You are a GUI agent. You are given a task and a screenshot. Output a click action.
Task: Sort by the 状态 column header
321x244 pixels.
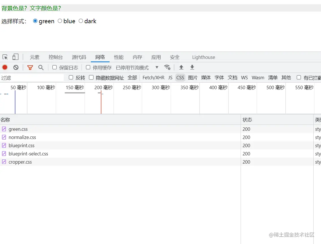277,119
